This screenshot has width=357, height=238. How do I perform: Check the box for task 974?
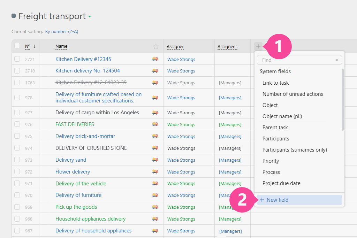click(17, 148)
